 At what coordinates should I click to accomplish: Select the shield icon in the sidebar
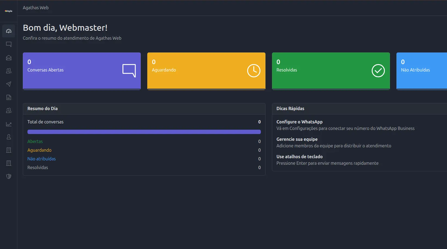(9, 176)
